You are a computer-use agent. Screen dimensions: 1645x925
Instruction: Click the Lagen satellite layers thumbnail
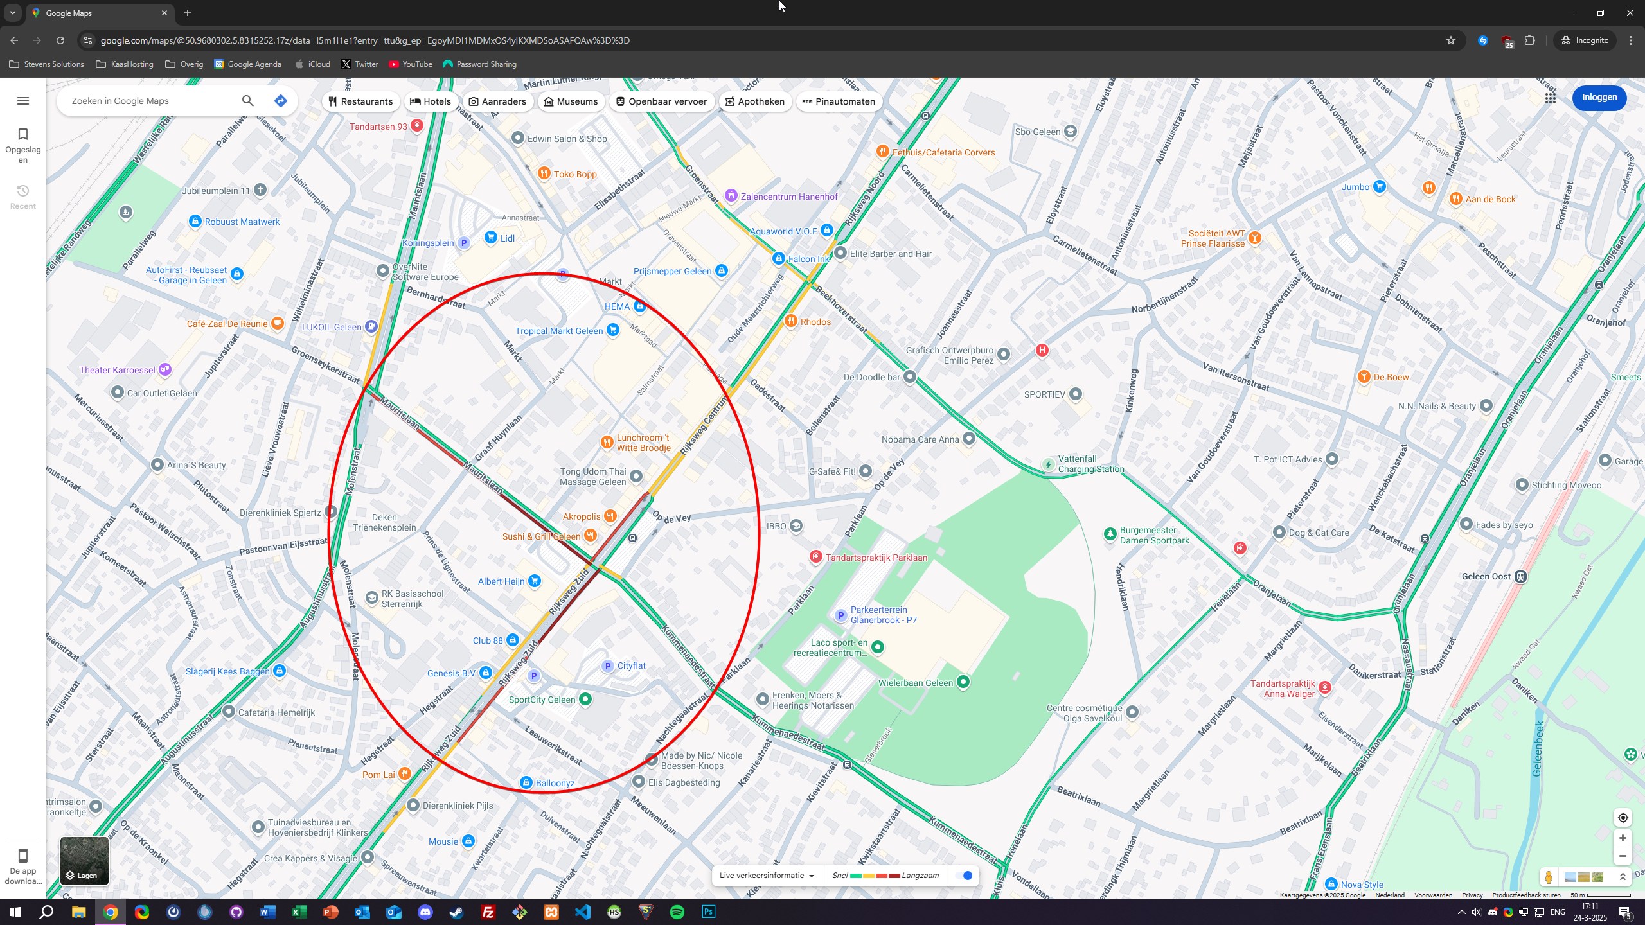(84, 861)
